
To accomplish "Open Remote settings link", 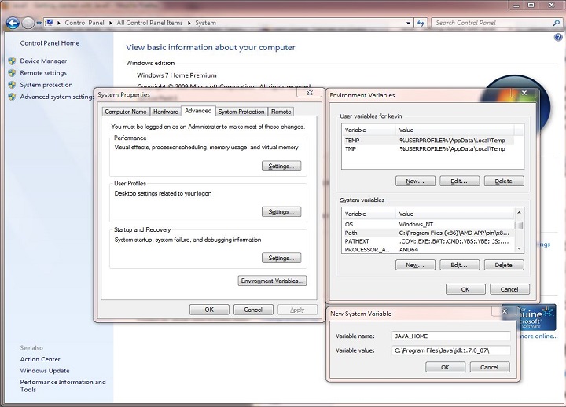I will [43, 73].
